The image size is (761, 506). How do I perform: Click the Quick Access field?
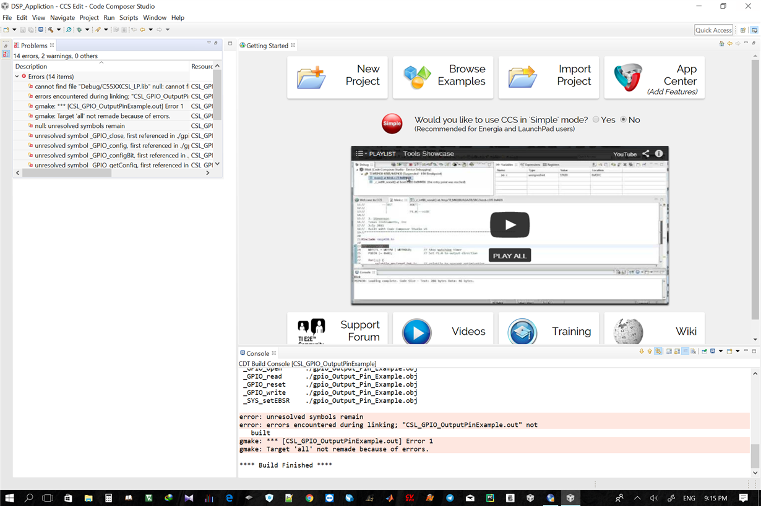click(713, 30)
